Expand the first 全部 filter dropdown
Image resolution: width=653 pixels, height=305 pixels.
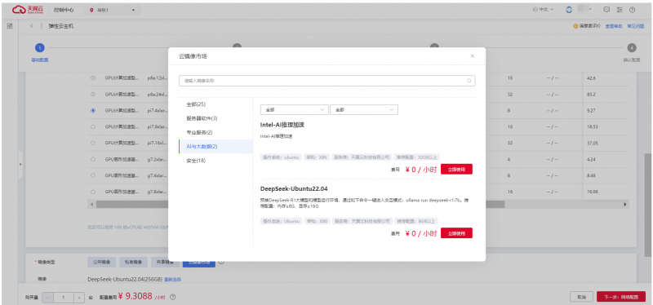(x=294, y=109)
